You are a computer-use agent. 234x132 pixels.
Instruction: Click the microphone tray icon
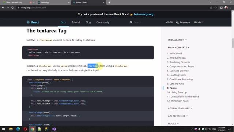pyautogui.click(x=199, y=129)
